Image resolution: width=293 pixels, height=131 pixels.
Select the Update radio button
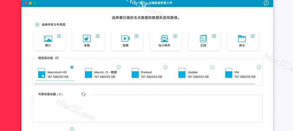coord(212,67)
